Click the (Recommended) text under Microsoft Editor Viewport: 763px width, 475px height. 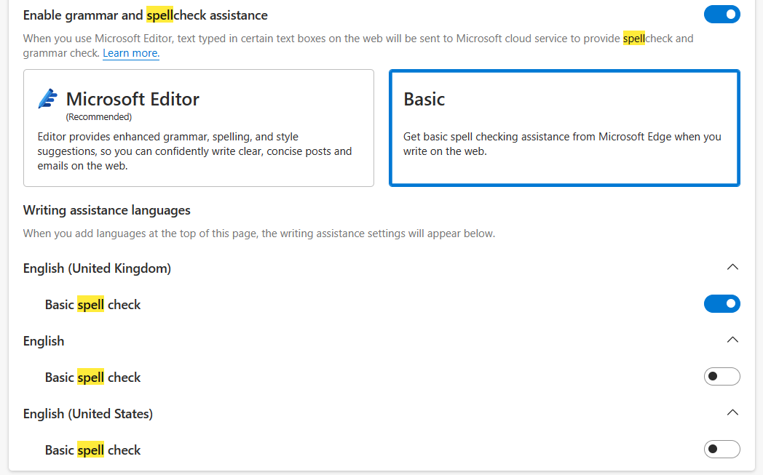(x=99, y=116)
